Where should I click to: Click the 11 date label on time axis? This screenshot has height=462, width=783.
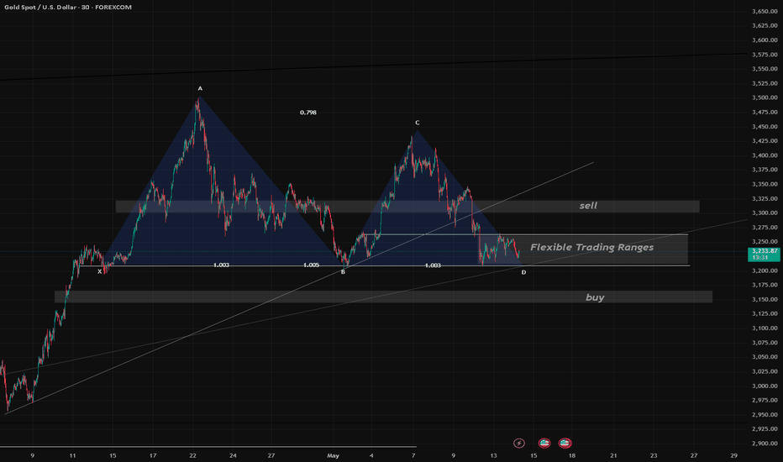coord(73,455)
